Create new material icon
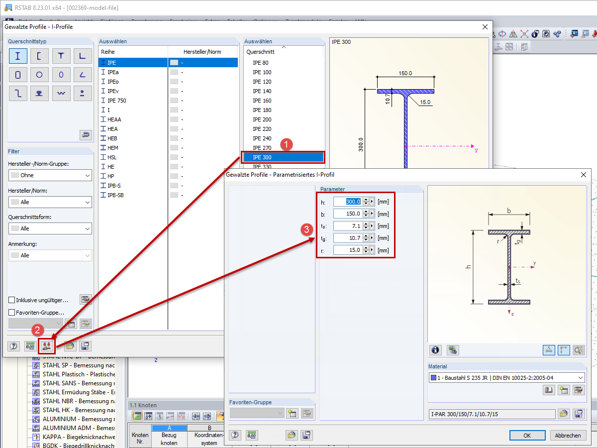Screen dimensions: 597x448 click(x=564, y=390)
